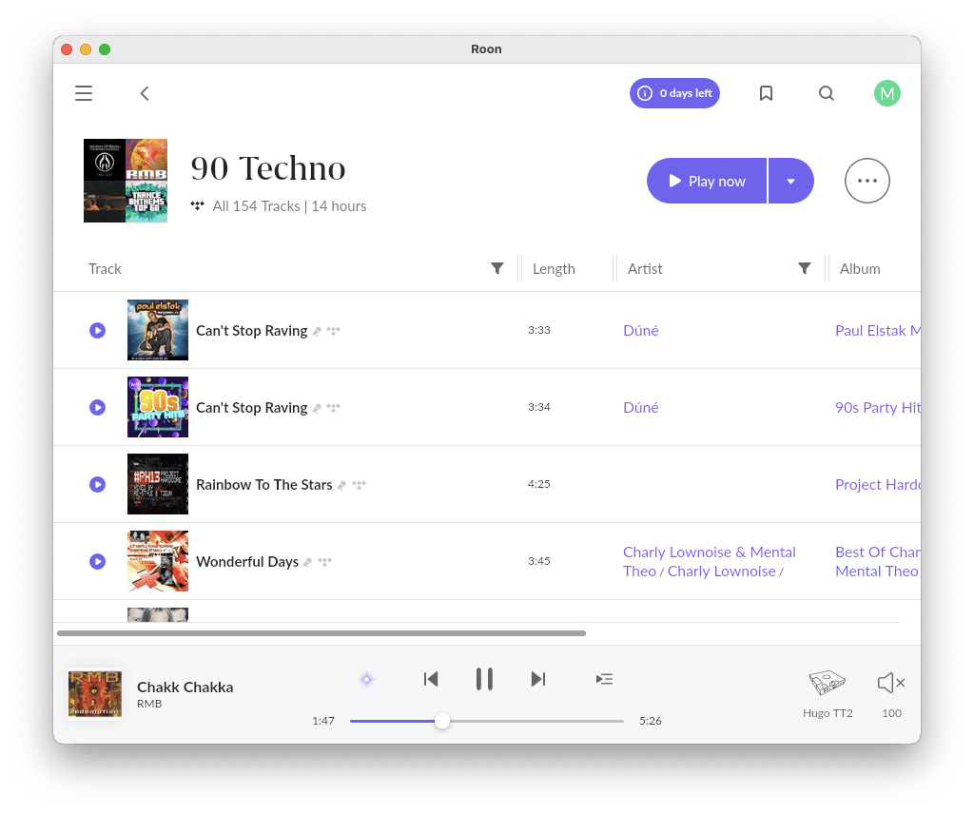Play Rainbow To The Stars track
Viewport: 974px width, 814px height.
click(x=98, y=484)
